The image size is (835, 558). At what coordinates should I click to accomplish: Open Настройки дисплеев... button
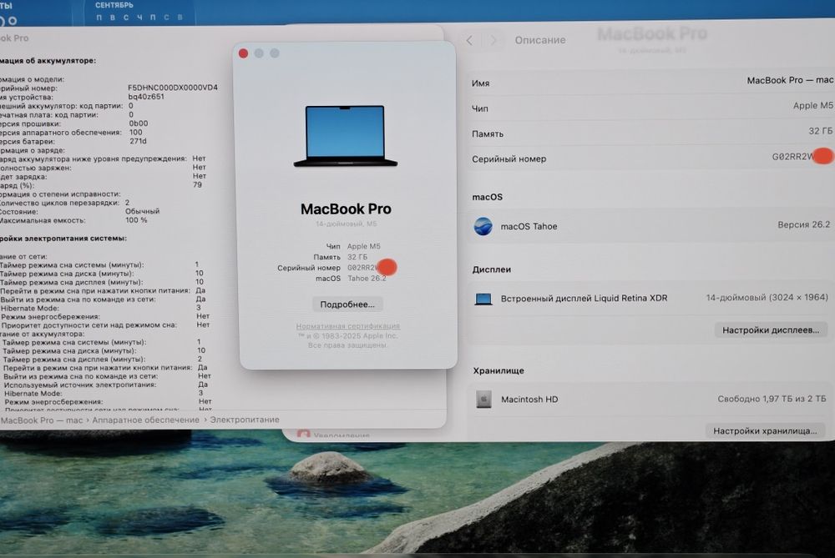pyautogui.click(x=771, y=329)
